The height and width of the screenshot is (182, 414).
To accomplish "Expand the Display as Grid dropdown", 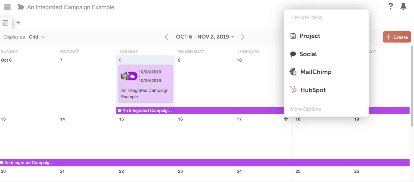I will point(37,37).
